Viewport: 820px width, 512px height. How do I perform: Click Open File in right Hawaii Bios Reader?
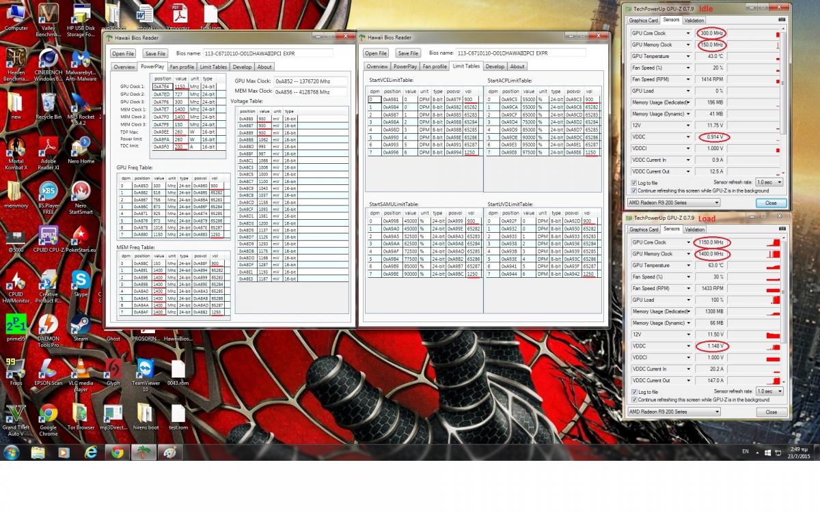pos(376,53)
